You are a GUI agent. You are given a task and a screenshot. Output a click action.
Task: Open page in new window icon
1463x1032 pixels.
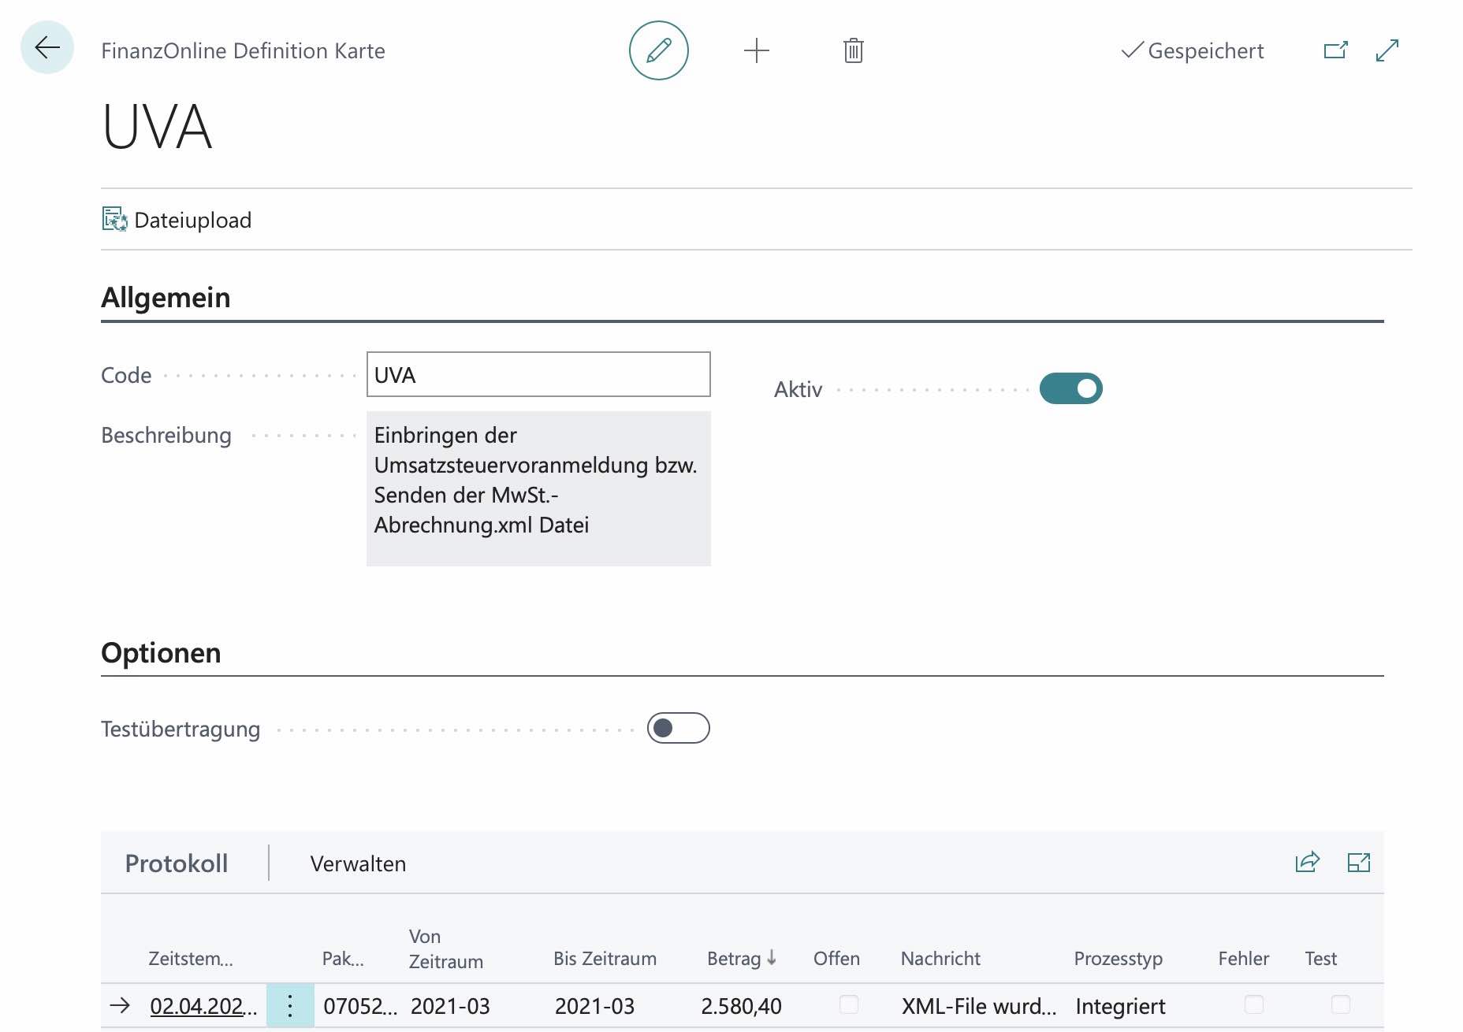[1335, 50]
